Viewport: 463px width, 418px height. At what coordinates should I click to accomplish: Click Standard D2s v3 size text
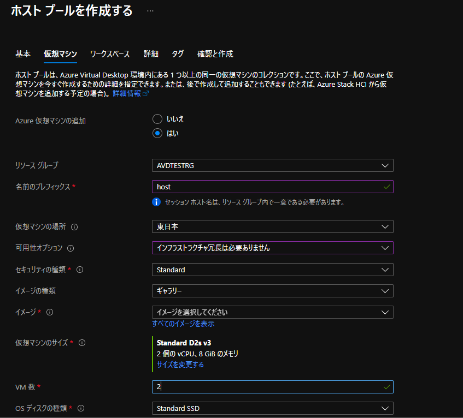point(184,343)
